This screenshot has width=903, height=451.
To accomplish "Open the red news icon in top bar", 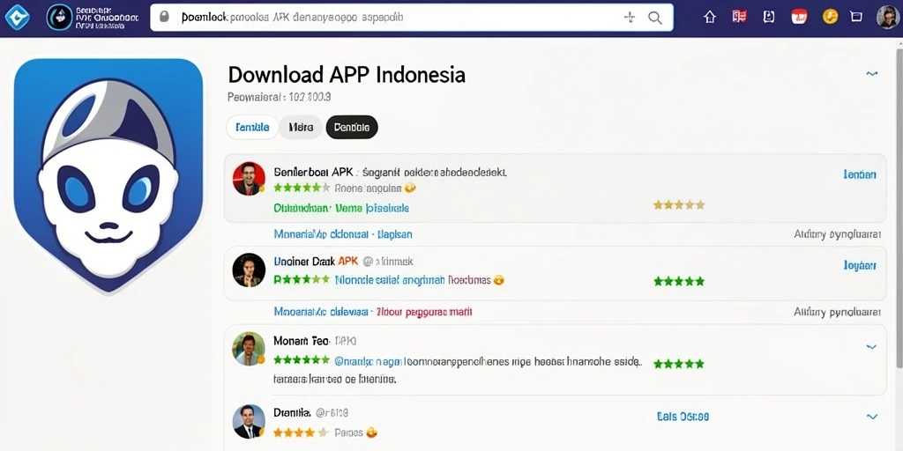I will 740,17.
